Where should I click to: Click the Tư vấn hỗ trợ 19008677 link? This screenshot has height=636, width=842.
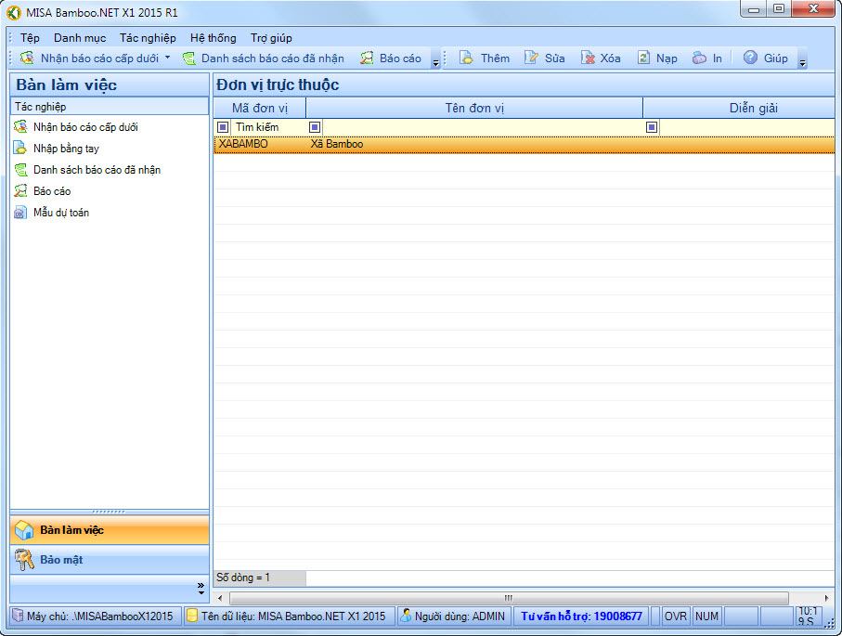click(581, 617)
